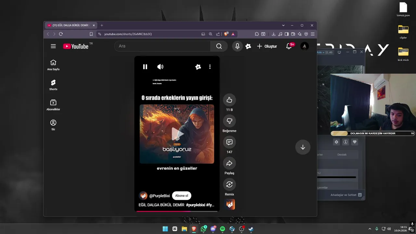Image resolution: width=416 pixels, height=234 pixels.
Task: Open the browser main hamburger menu
Action: click(x=312, y=34)
